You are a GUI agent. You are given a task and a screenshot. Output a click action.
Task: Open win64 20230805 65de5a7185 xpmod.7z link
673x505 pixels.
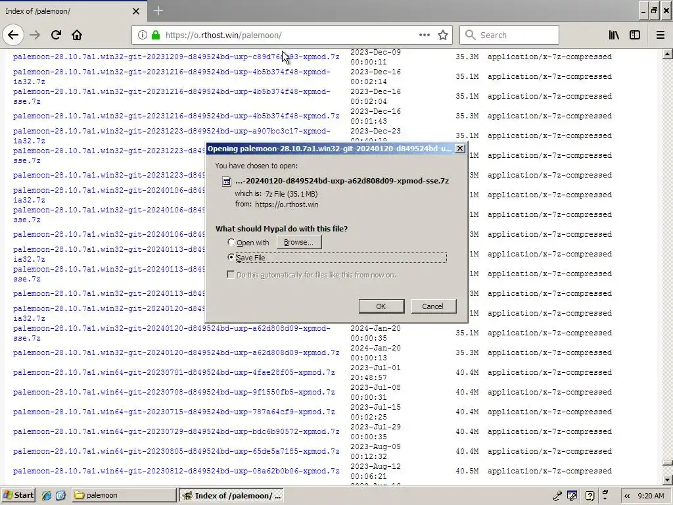[176, 451]
